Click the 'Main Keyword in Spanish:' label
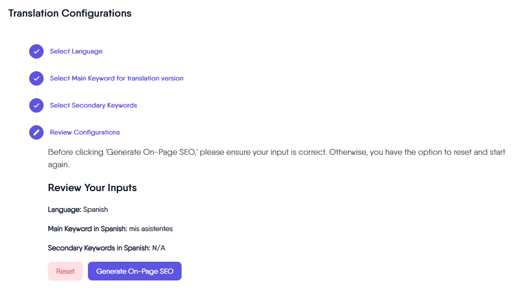The width and height of the screenshot is (525, 296). pos(87,229)
